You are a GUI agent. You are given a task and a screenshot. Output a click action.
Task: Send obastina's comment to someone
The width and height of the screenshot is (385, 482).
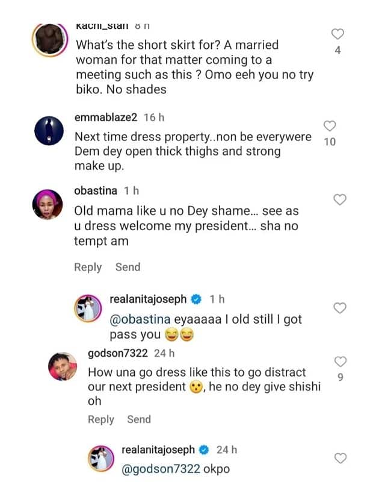pyautogui.click(x=128, y=267)
